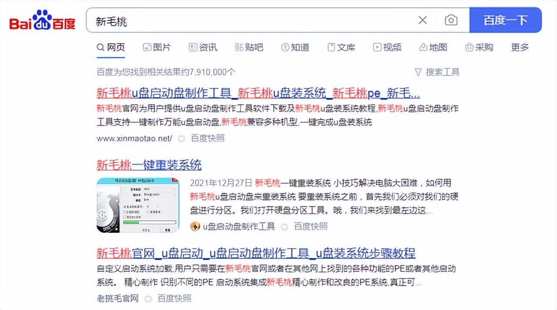Click the search result thumbnail image
This screenshot has height=310, width=557.
(x=138, y=205)
